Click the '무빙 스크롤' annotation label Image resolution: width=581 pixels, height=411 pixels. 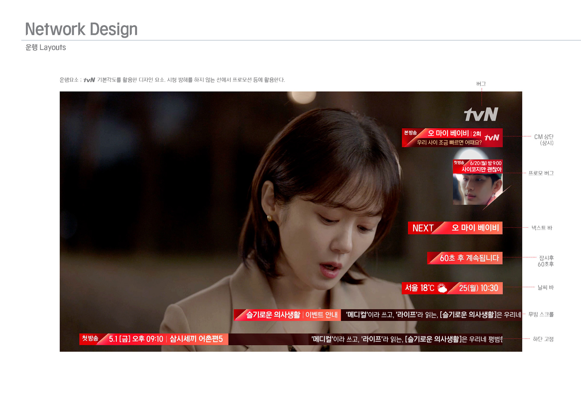click(541, 314)
